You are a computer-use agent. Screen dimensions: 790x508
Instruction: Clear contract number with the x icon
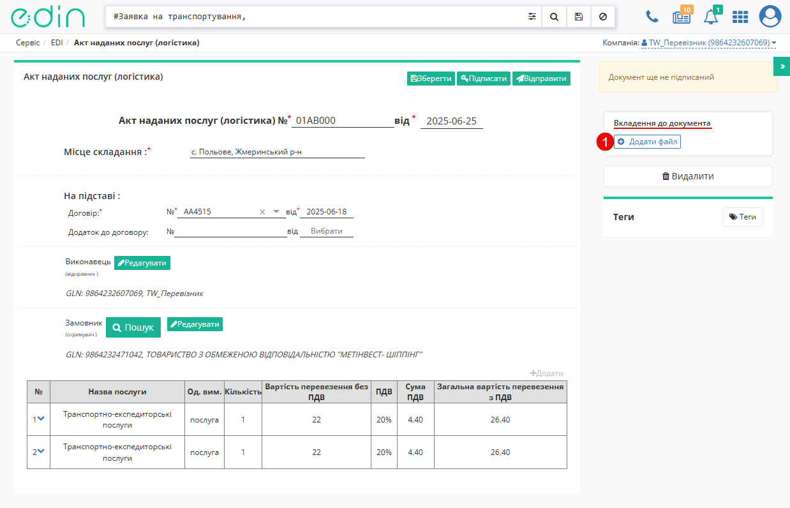pos(262,211)
